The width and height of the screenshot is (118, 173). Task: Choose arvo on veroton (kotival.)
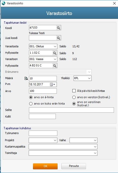point(74,97)
